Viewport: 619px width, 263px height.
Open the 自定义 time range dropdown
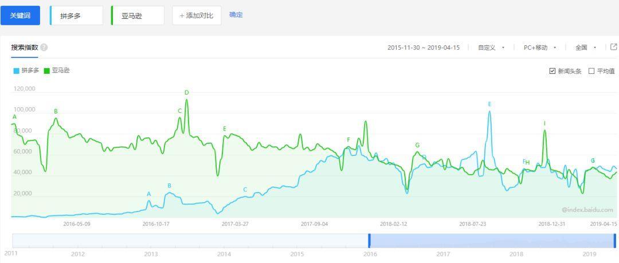click(x=491, y=48)
